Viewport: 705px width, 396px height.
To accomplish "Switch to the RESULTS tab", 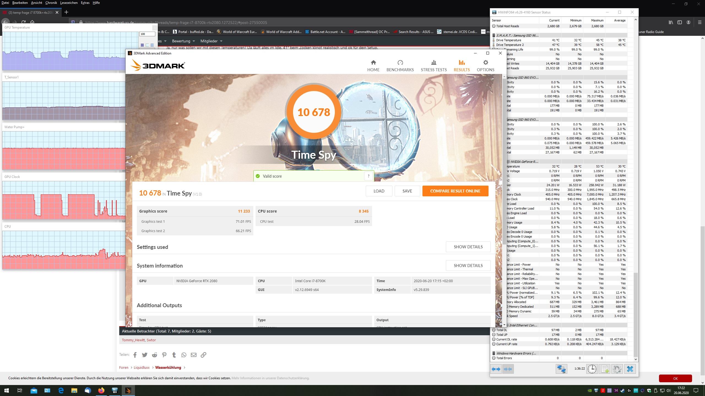I will [x=462, y=66].
